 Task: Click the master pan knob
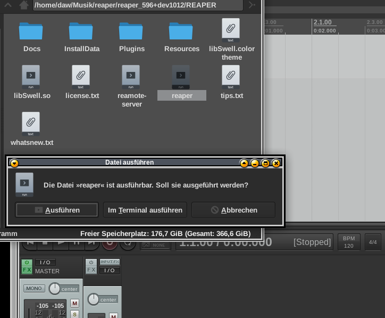(55, 289)
